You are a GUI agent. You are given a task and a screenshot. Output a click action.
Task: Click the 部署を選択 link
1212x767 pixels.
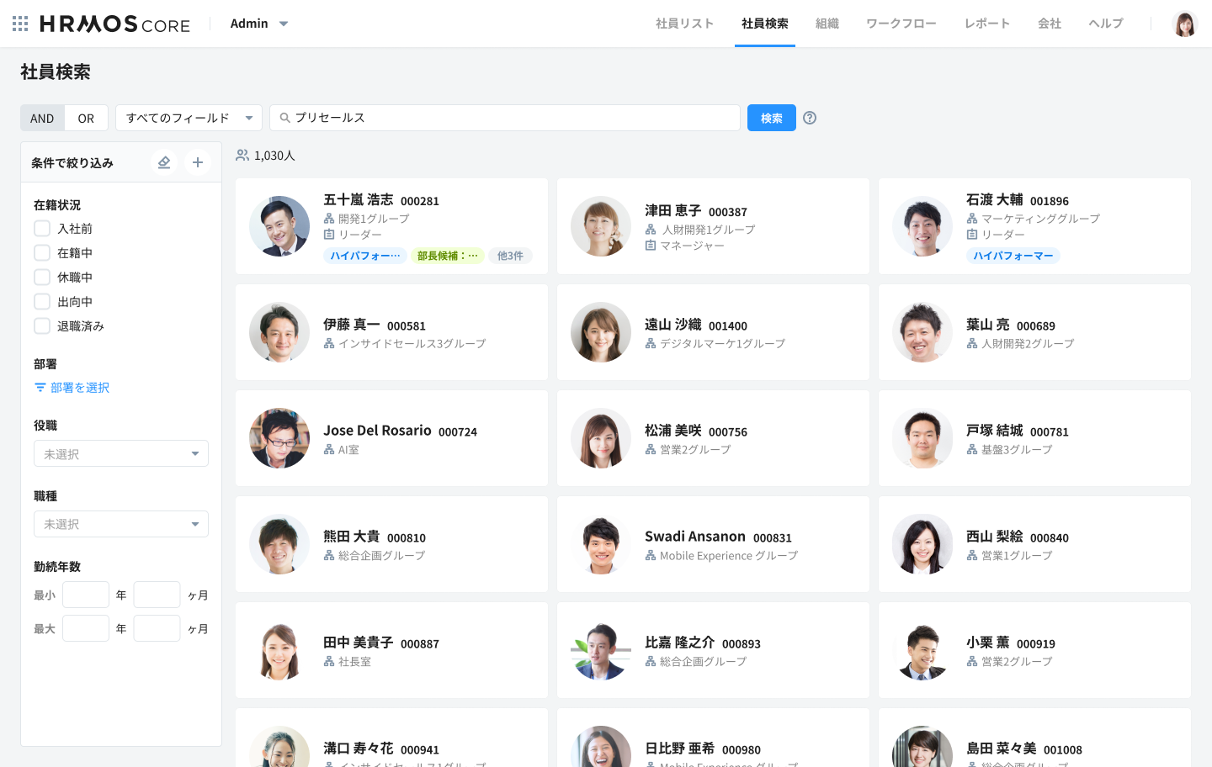tap(78, 388)
